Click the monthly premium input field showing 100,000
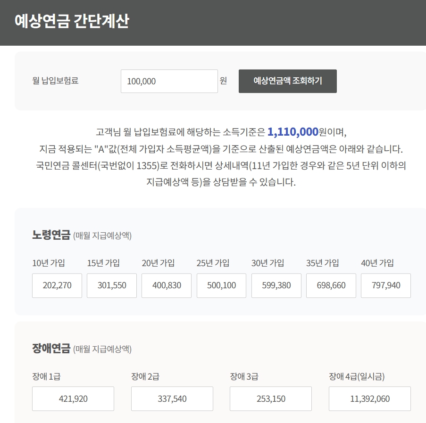This screenshot has width=426, height=423. pyautogui.click(x=169, y=81)
